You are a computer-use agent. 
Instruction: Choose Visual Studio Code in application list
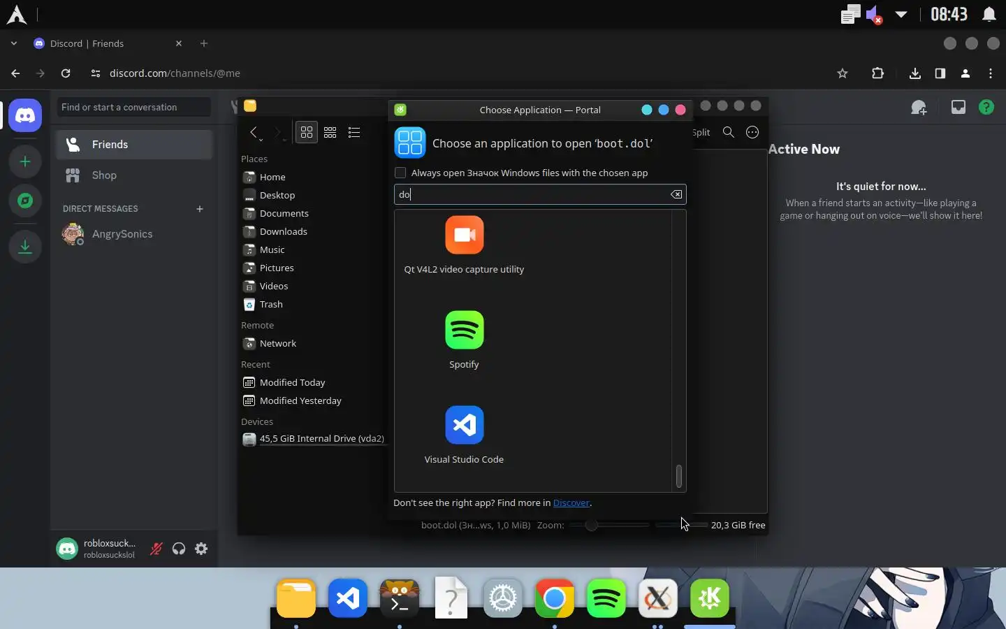point(464,435)
